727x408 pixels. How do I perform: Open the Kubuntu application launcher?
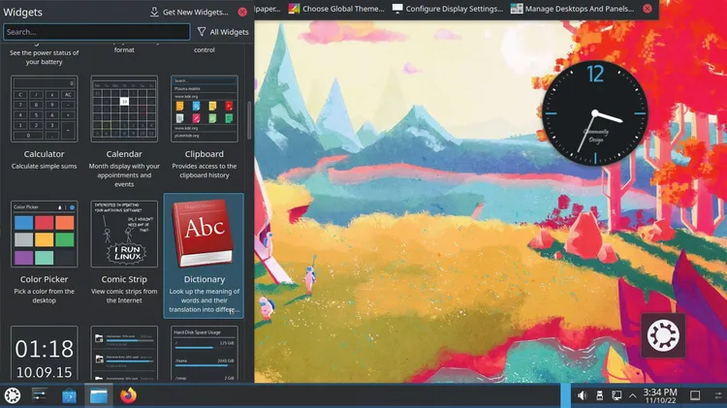(x=13, y=395)
